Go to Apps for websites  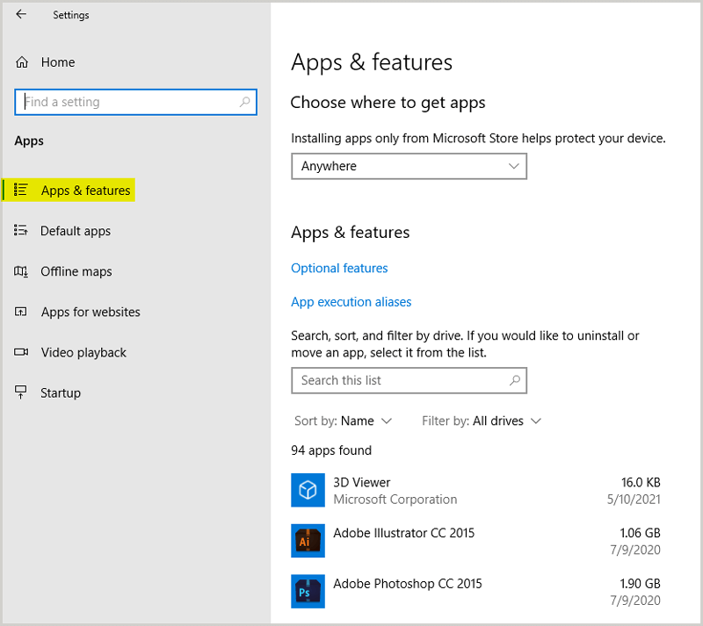(x=90, y=312)
